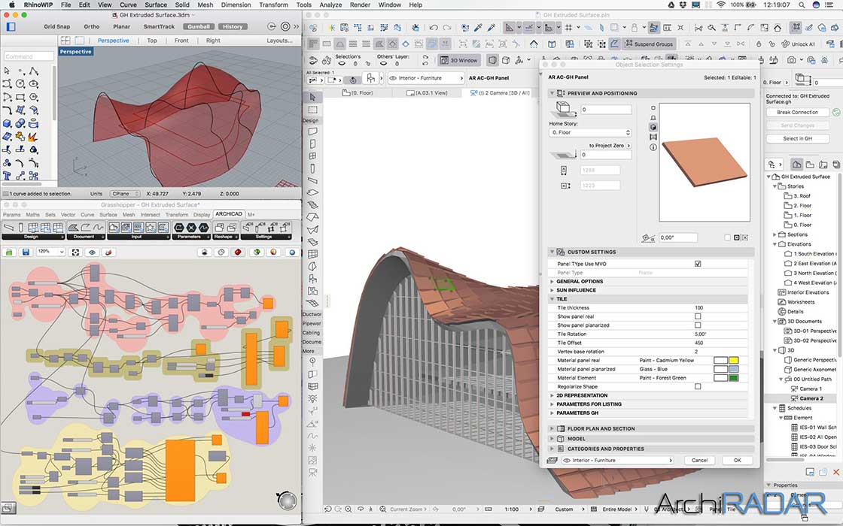Uncheck the Panel Type Use MVO checkbox
This screenshot has width=843, height=526.
tap(698, 264)
